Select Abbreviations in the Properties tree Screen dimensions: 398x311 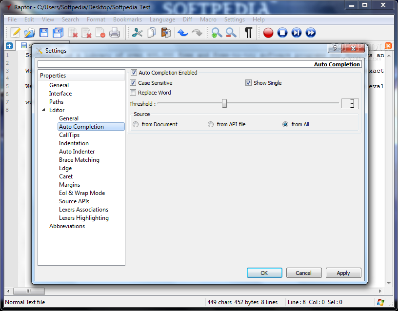(x=67, y=226)
